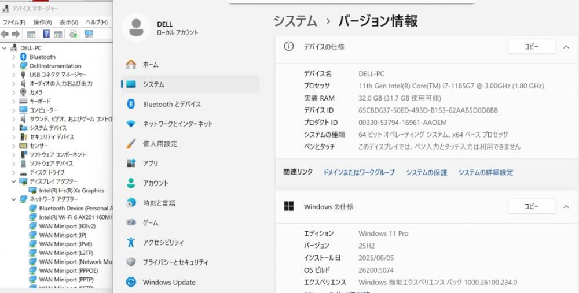
Task: Click the ディスク ドライブ drive icon
Action: [23, 173]
